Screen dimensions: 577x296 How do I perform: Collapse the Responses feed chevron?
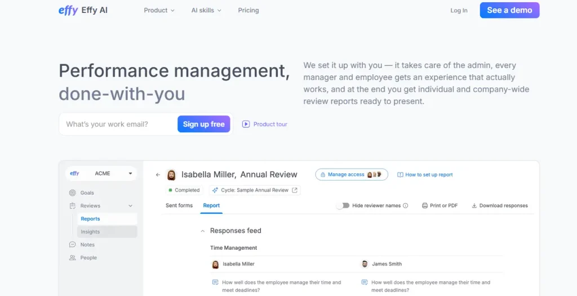click(202, 231)
